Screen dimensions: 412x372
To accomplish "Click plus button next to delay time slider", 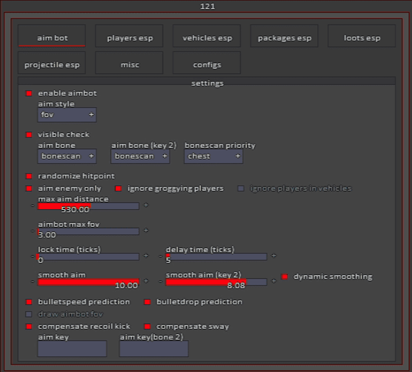I will point(274,256).
